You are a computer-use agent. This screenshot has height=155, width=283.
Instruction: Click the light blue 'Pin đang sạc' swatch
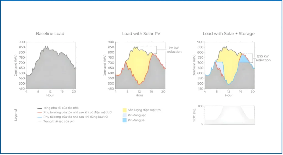(x=125, y=115)
